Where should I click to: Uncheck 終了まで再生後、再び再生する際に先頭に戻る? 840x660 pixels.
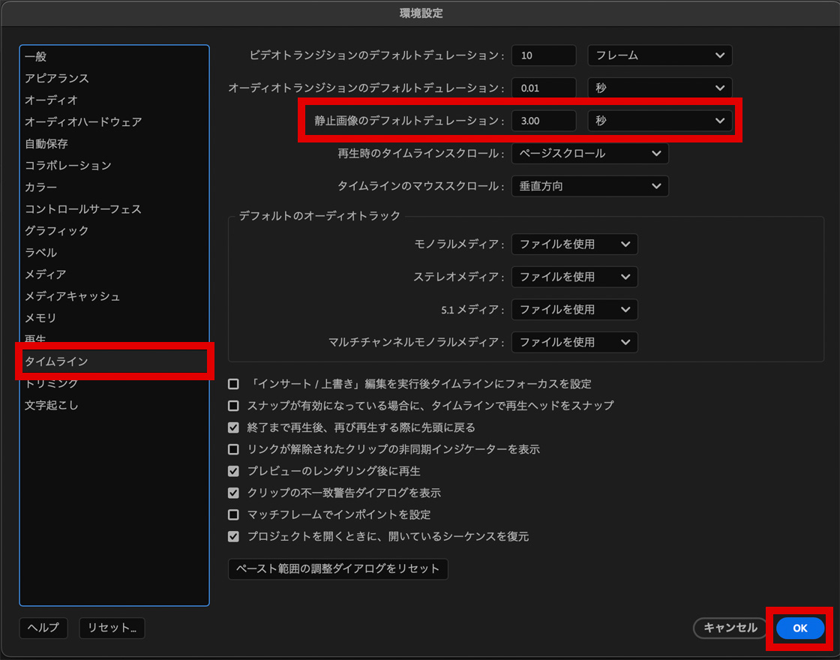[234, 427]
